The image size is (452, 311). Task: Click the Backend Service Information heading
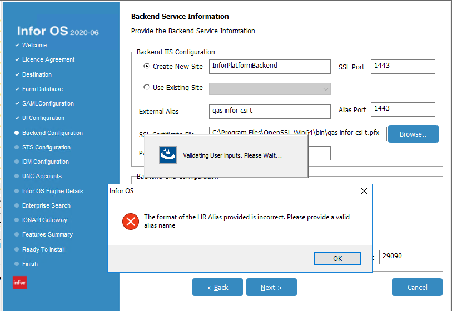180,17
